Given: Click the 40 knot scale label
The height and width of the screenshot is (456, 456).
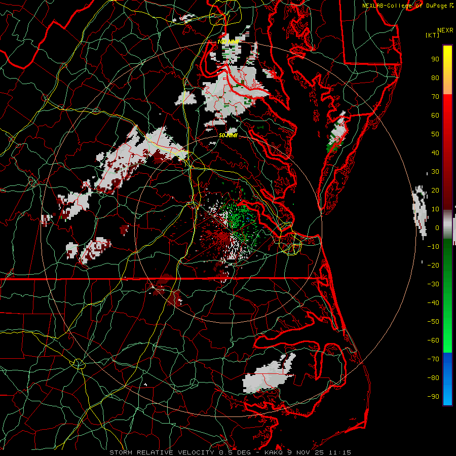Looking at the screenshot, I should pos(435,153).
